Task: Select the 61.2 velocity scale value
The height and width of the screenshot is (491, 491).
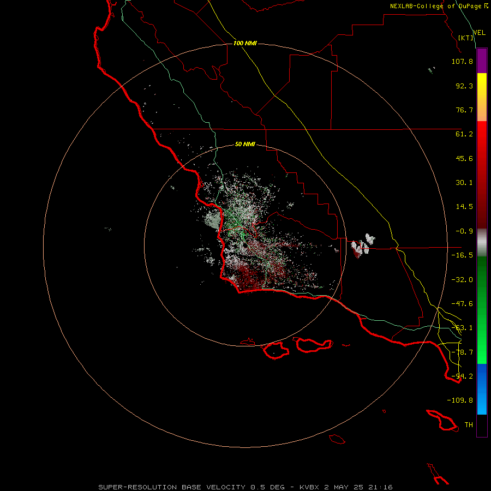Action: pos(464,134)
